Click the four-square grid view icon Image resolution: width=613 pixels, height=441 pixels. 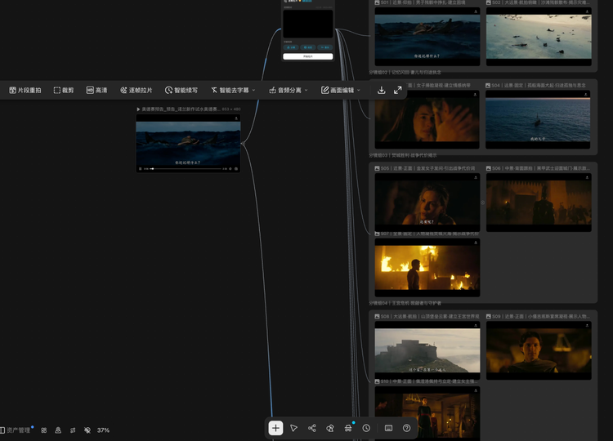(x=44, y=430)
